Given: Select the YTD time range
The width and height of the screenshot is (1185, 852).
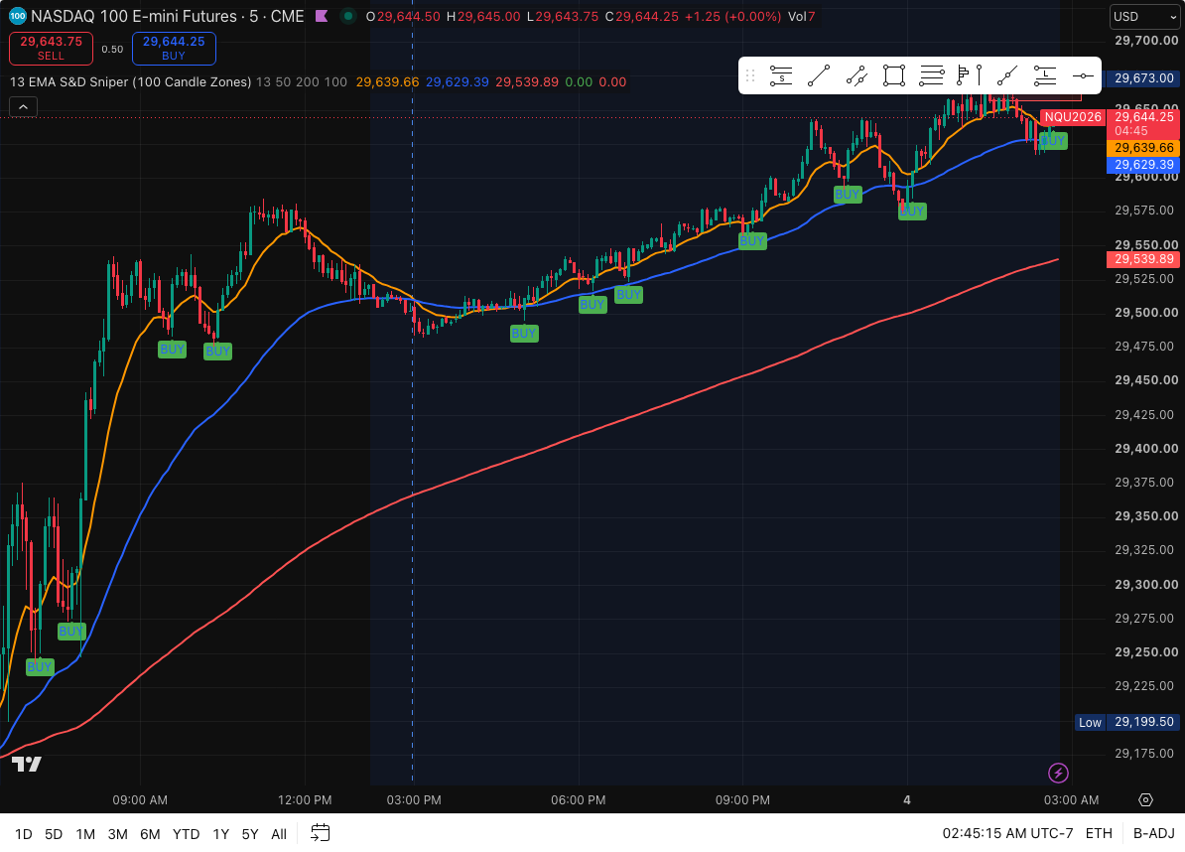Looking at the screenshot, I should click(x=186, y=834).
